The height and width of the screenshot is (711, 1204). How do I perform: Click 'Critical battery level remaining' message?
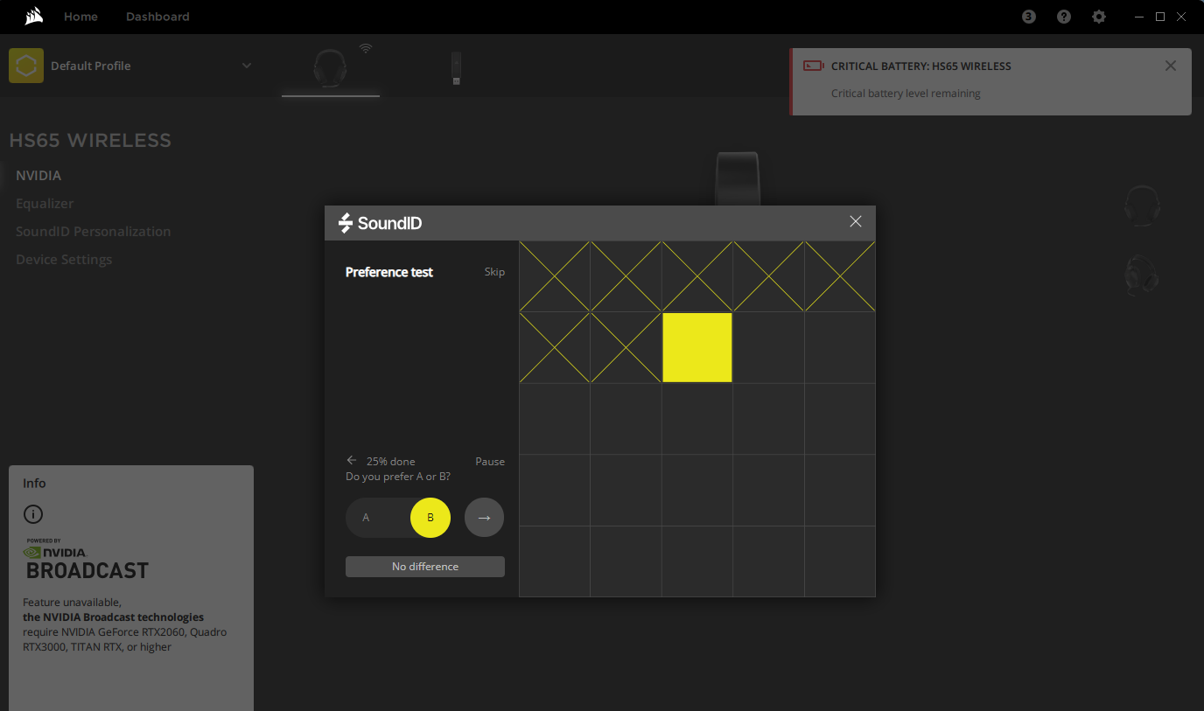[x=906, y=94]
